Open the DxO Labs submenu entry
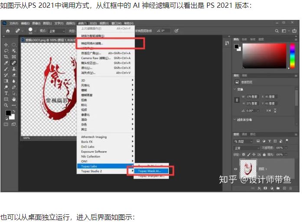303x223 pixels. click(105, 146)
